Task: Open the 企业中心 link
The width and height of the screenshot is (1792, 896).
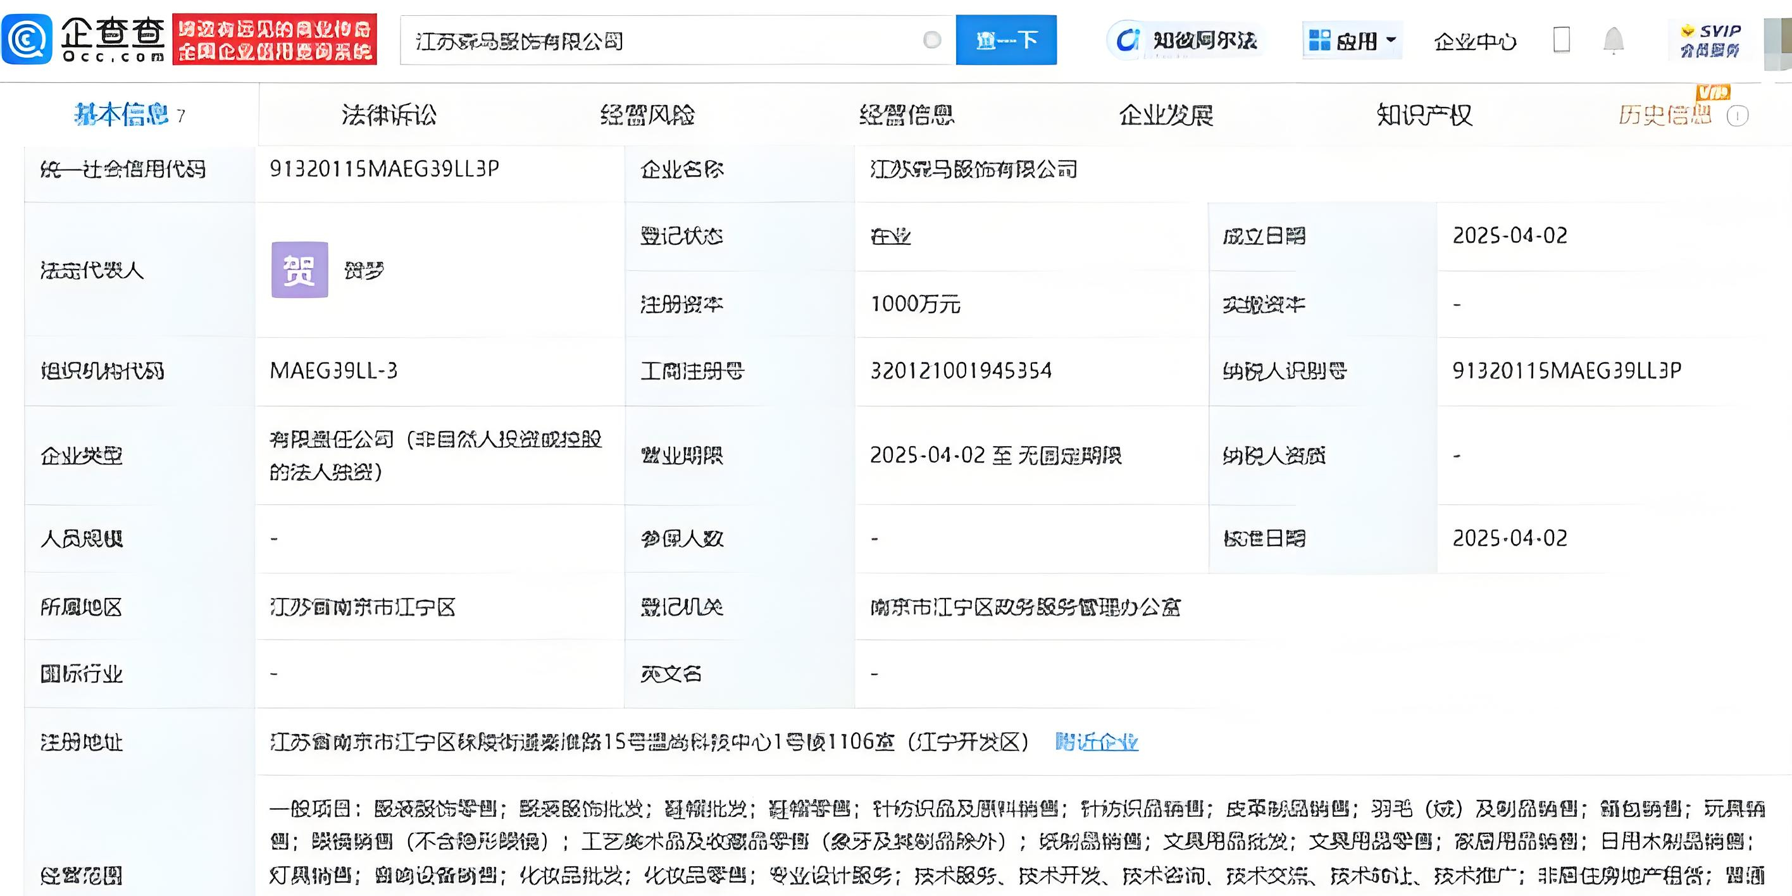Action: 1474,42
